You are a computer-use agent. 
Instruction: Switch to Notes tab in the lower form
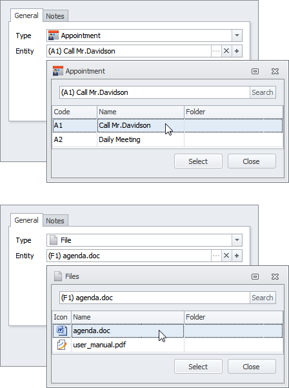point(55,221)
